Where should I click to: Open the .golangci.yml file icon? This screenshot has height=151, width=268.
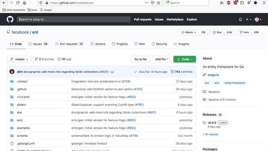[x=12, y=143]
